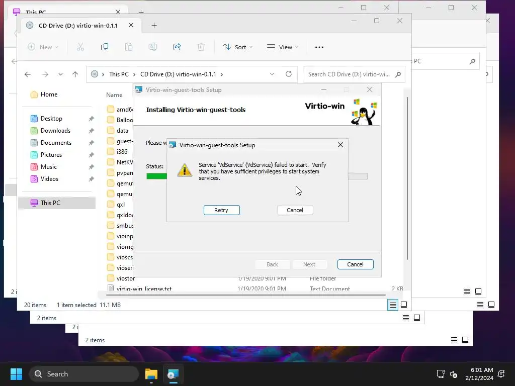Viewport: 515px width, 386px height.
Task: Expand address bar history dropdown
Action: point(272,74)
